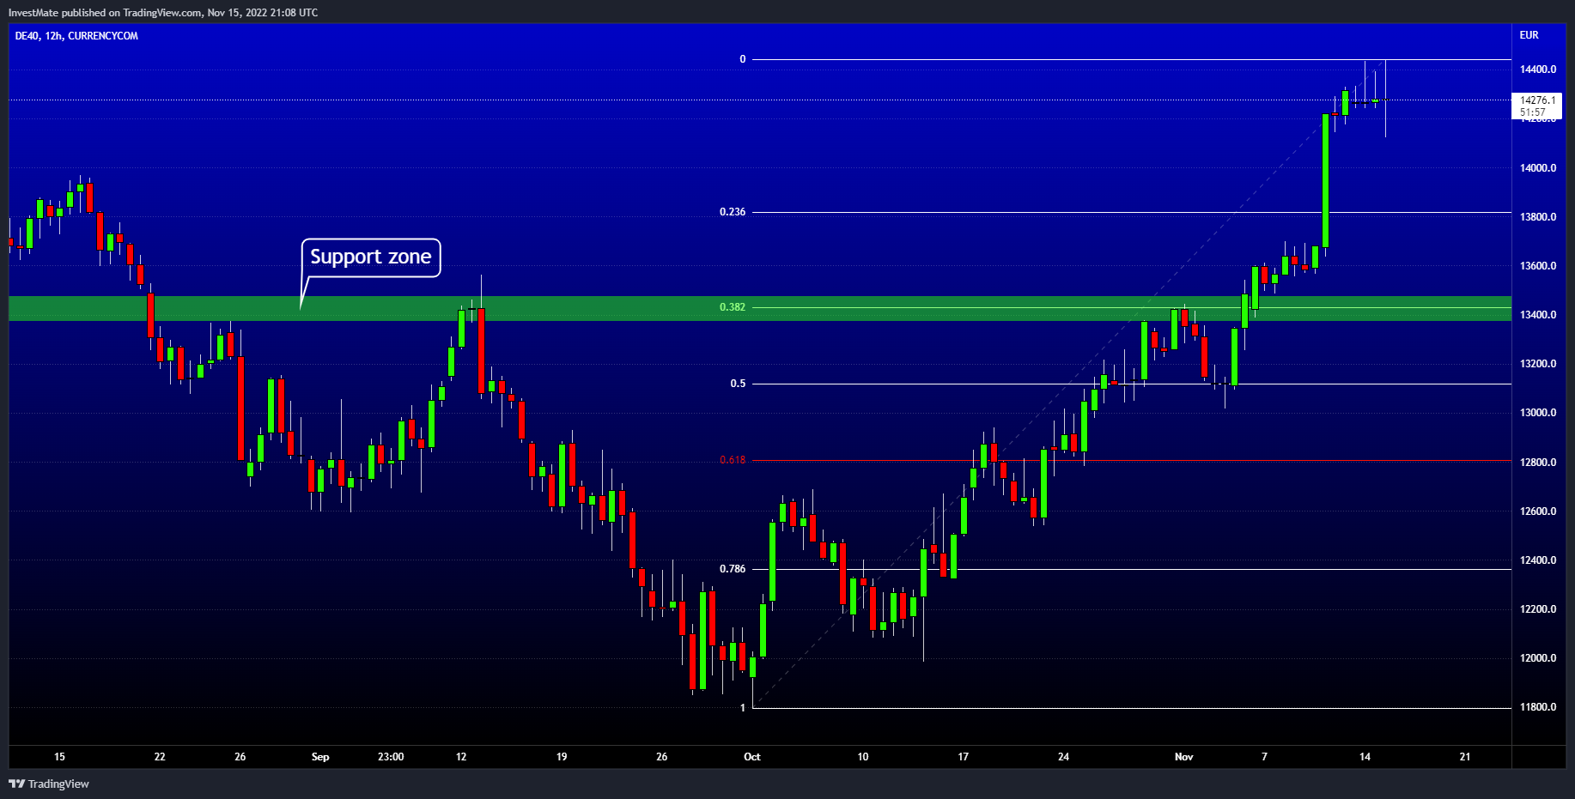Viewport: 1575px width, 799px height.
Task: Click the Fibonacci 0.382 level label
Action: pyautogui.click(x=733, y=307)
